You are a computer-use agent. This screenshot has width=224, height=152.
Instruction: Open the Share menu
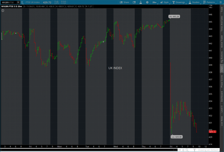click(124, 2)
